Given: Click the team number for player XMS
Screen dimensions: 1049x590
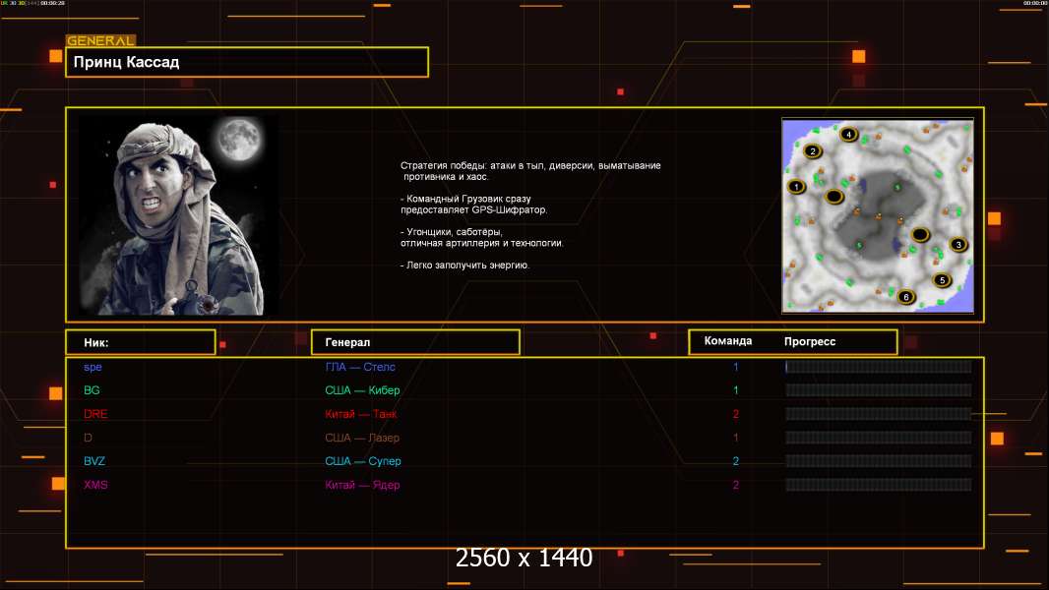Looking at the screenshot, I should (735, 485).
